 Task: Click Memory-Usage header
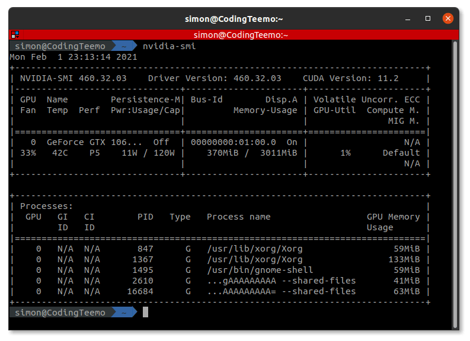click(266, 110)
